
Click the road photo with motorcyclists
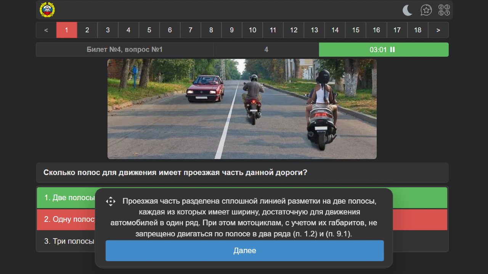tap(242, 108)
